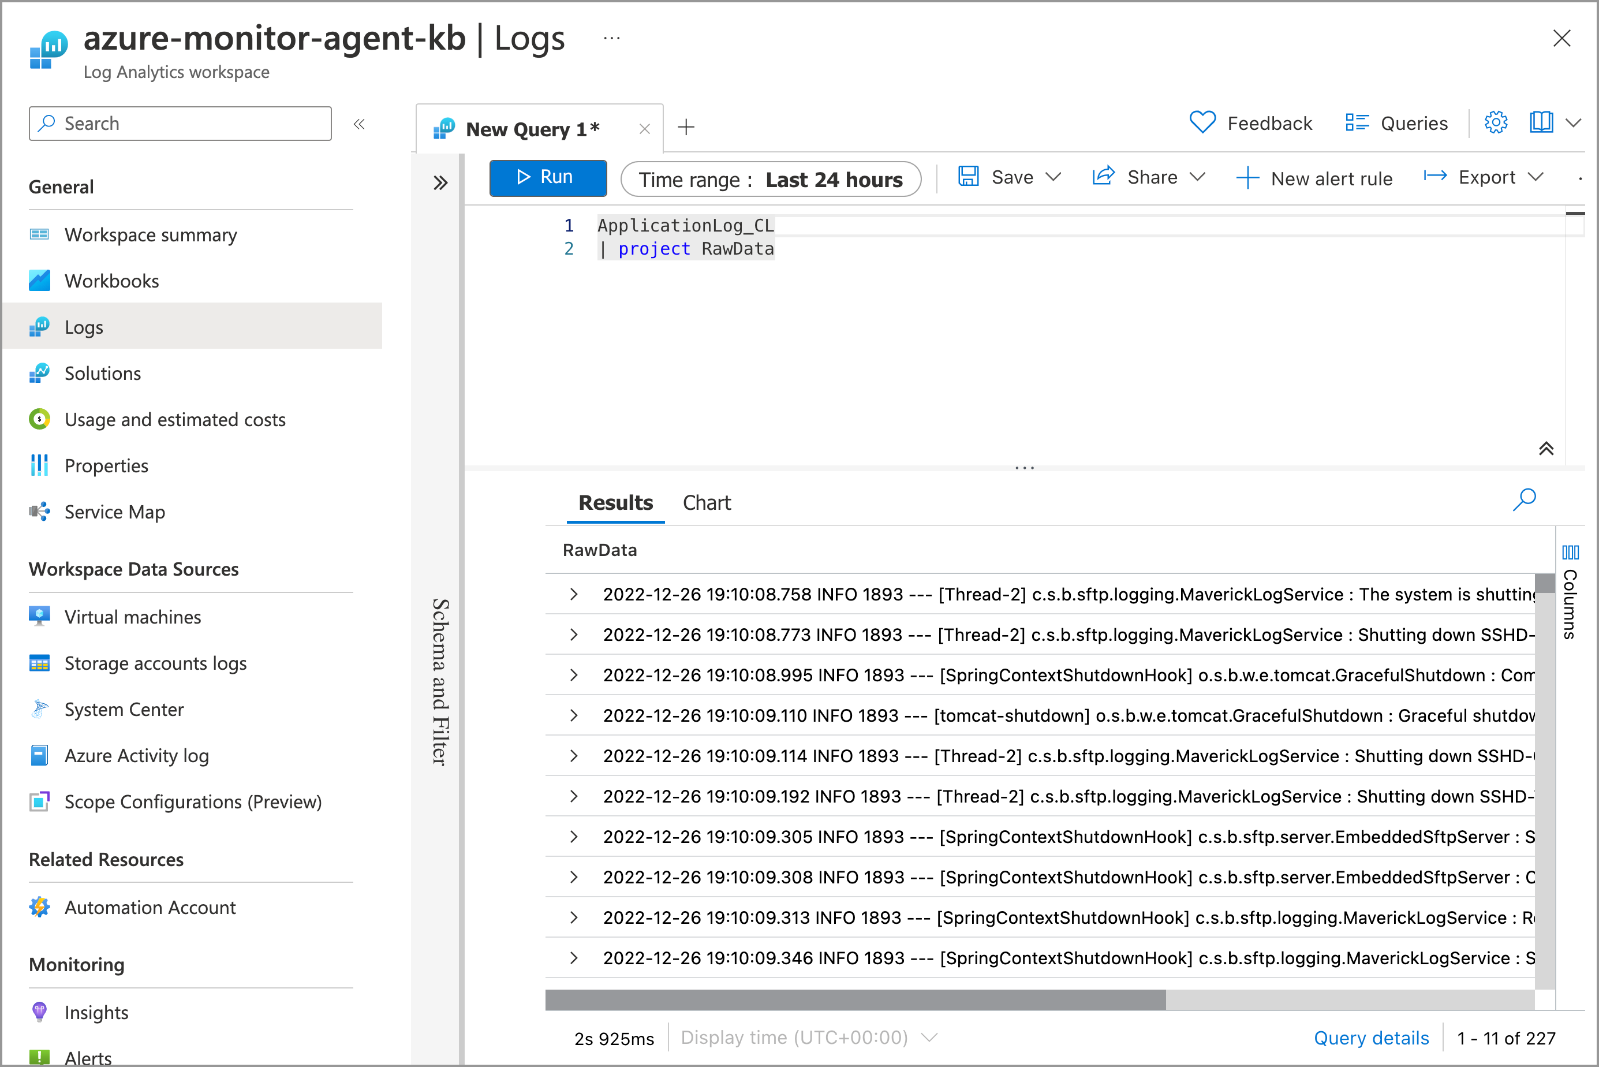Open the Save dropdown arrow

pos(1053,178)
